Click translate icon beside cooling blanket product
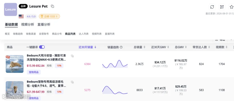This screenshot has width=234, height=101. pos(72,82)
